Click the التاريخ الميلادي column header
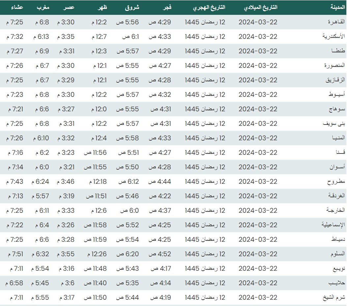This screenshot has height=306, width=347. [260, 7]
